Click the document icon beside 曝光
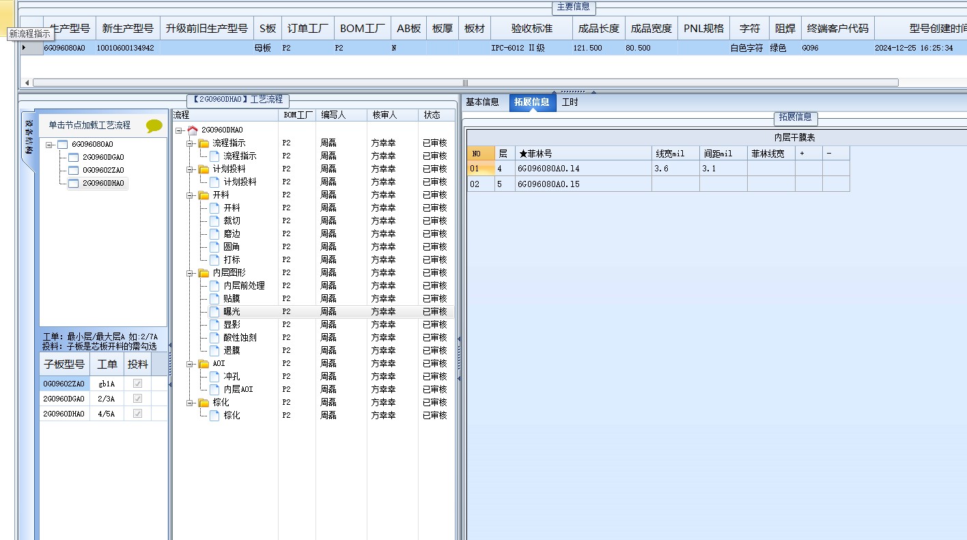Image resolution: width=967 pixels, height=540 pixels. click(x=214, y=311)
